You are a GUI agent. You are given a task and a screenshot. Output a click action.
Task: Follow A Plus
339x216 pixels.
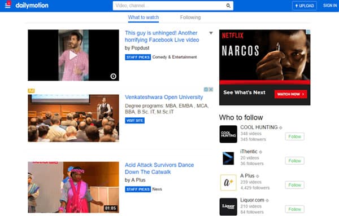tap(295, 185)
